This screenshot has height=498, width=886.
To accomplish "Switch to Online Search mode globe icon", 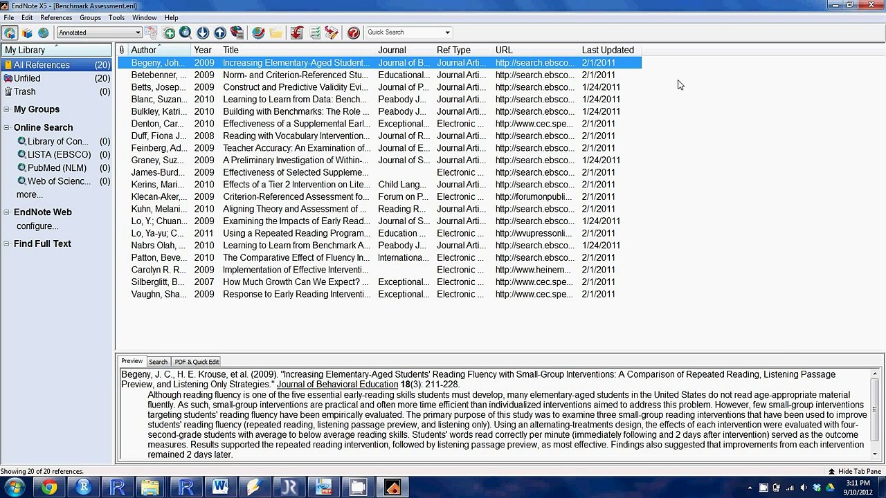I will tap(44, 33).
